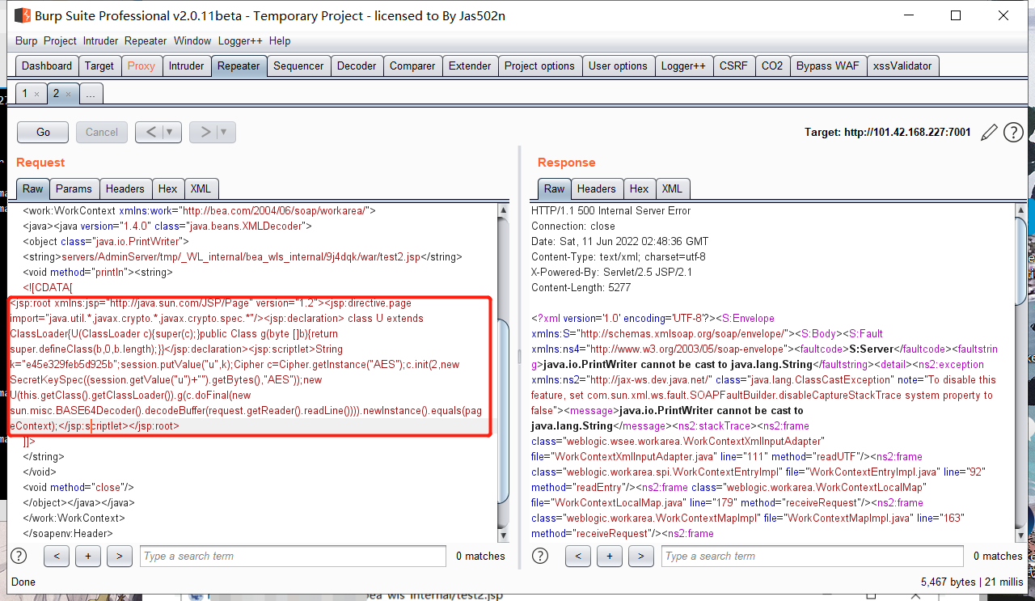Add new Repeater tab with ellipsis
This screenshot has height=601, width=1035.
[91, 95]
